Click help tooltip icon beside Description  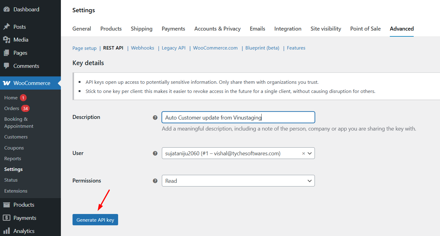(155, 117)
